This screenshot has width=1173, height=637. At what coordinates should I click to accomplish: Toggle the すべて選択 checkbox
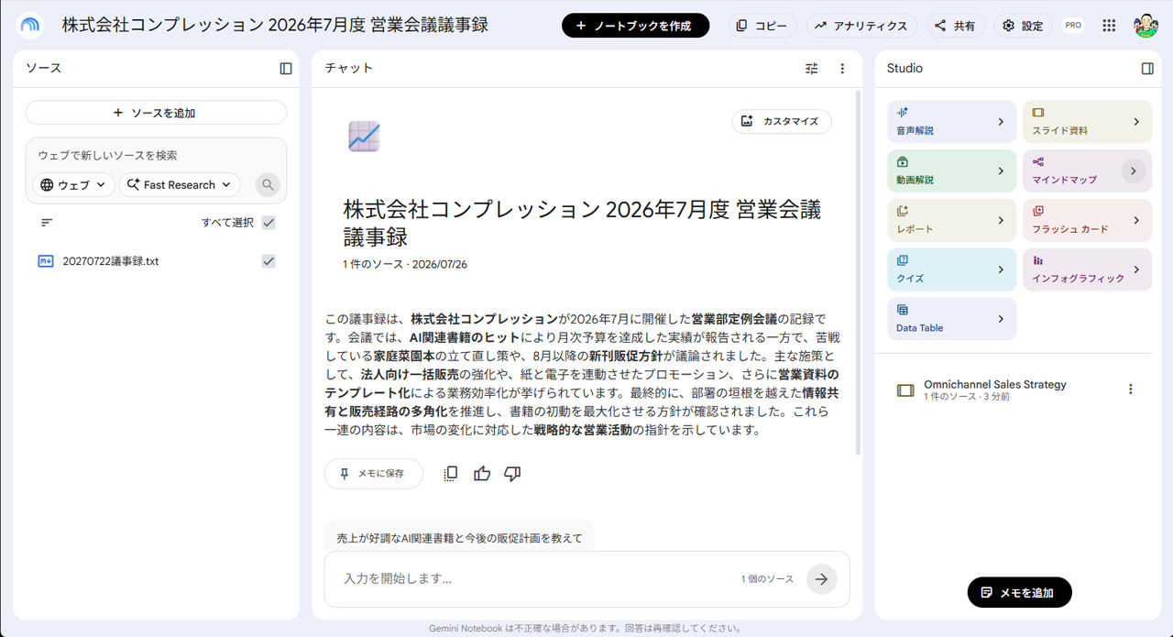[x=269, y=223]
